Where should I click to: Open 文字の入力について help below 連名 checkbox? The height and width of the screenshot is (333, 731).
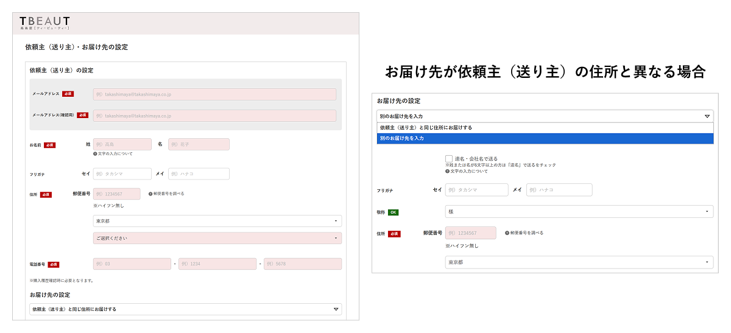(x=466, y=172)
